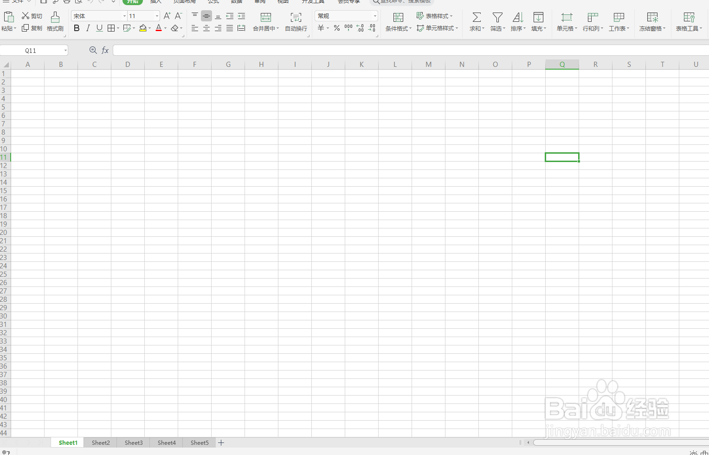
Task: Click the 排序 sort icon
Action: [518, 18]
